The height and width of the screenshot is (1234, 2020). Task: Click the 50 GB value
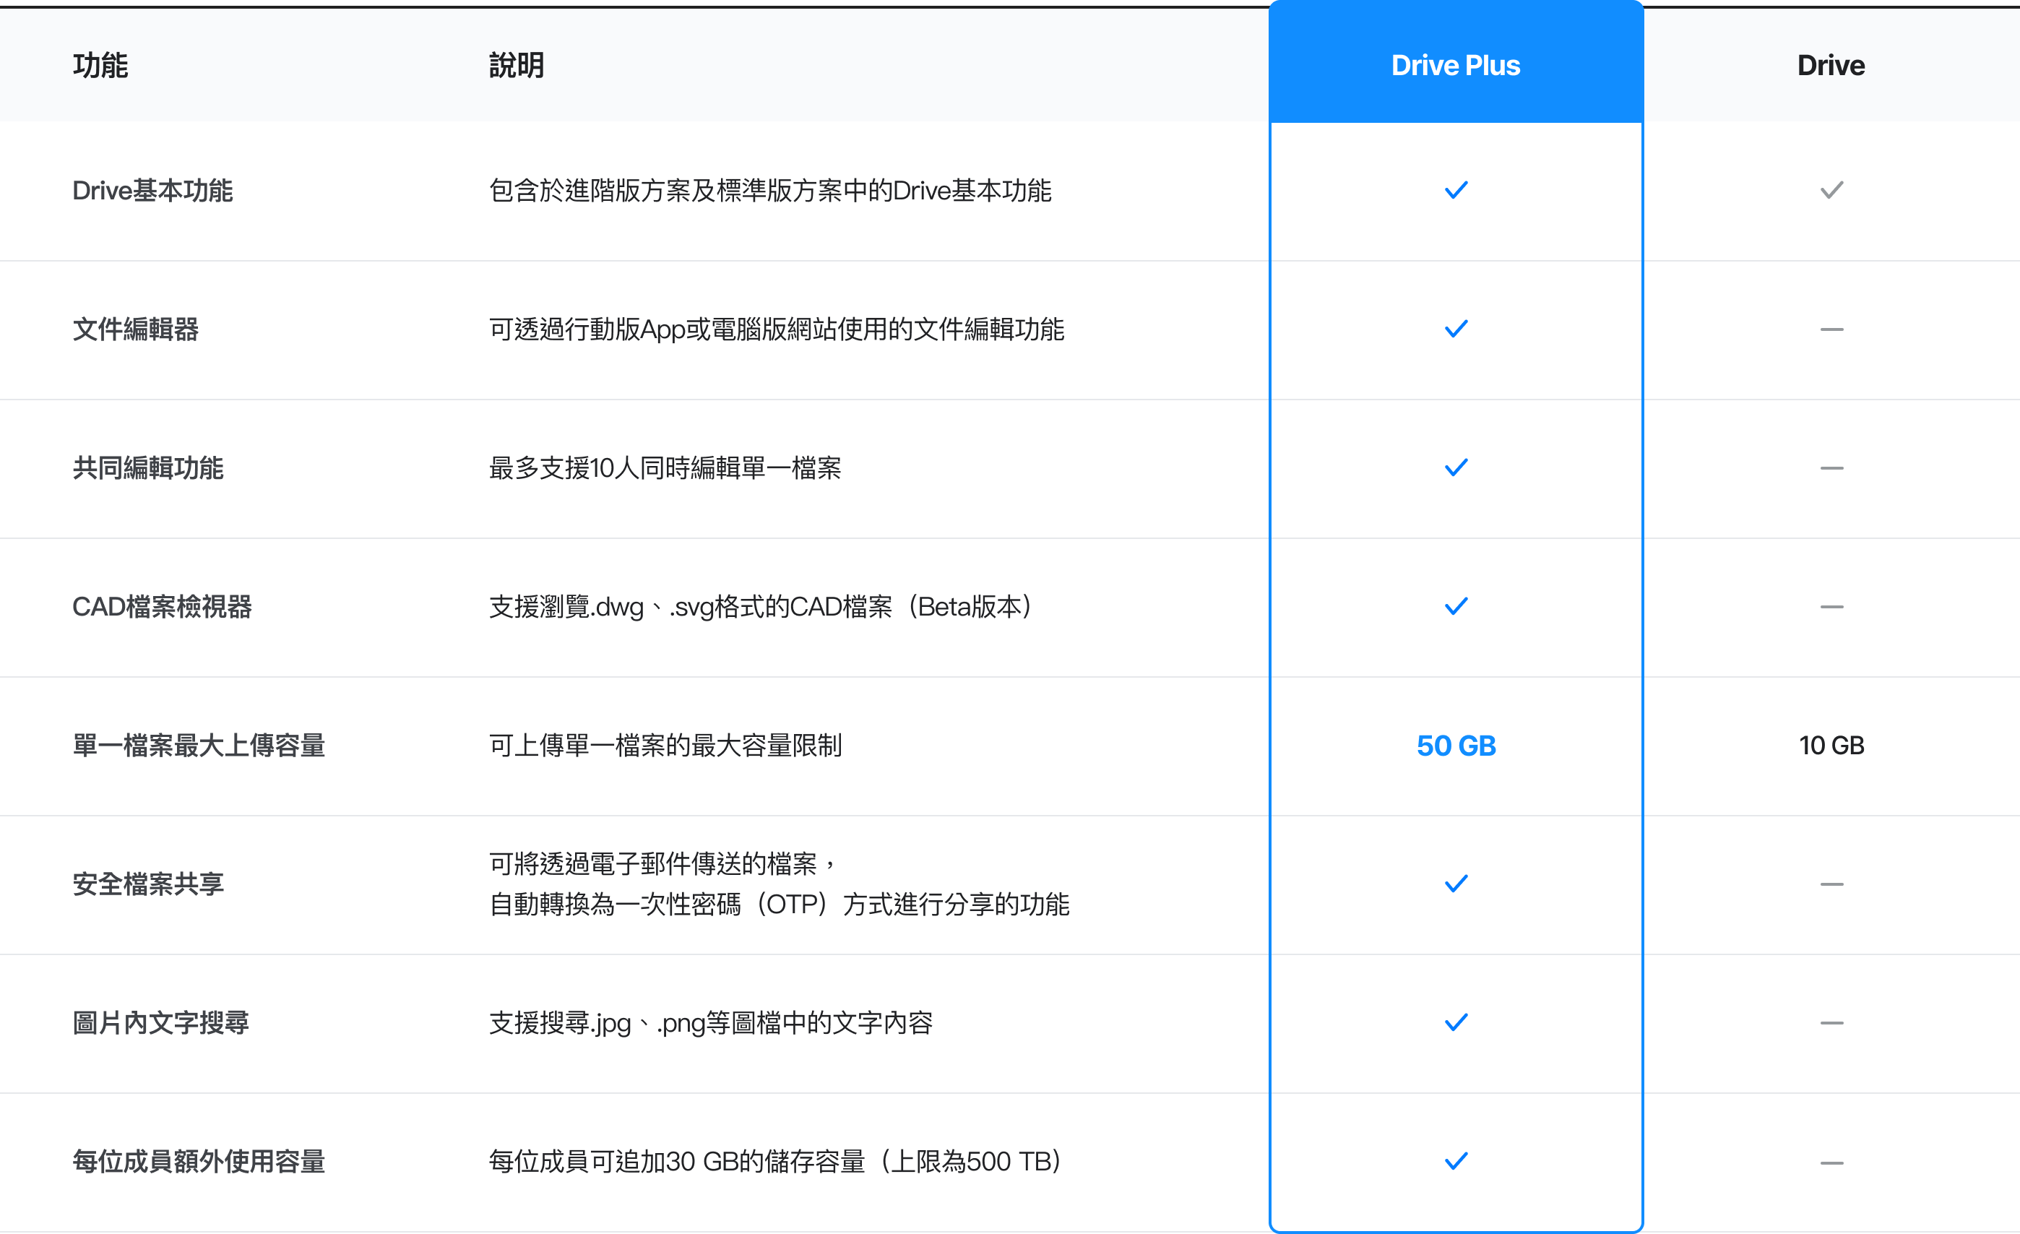(1456, 746)
